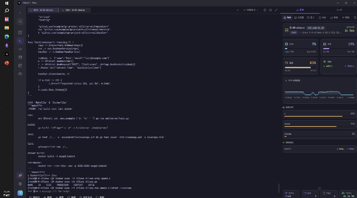Expand the left sidebar chevron
Screen dimensions: 357x198
(x=20, y=13)
